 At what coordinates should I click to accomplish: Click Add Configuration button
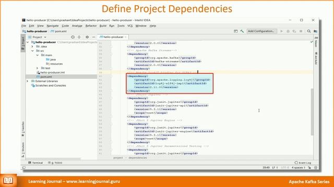tap(261, 31)
